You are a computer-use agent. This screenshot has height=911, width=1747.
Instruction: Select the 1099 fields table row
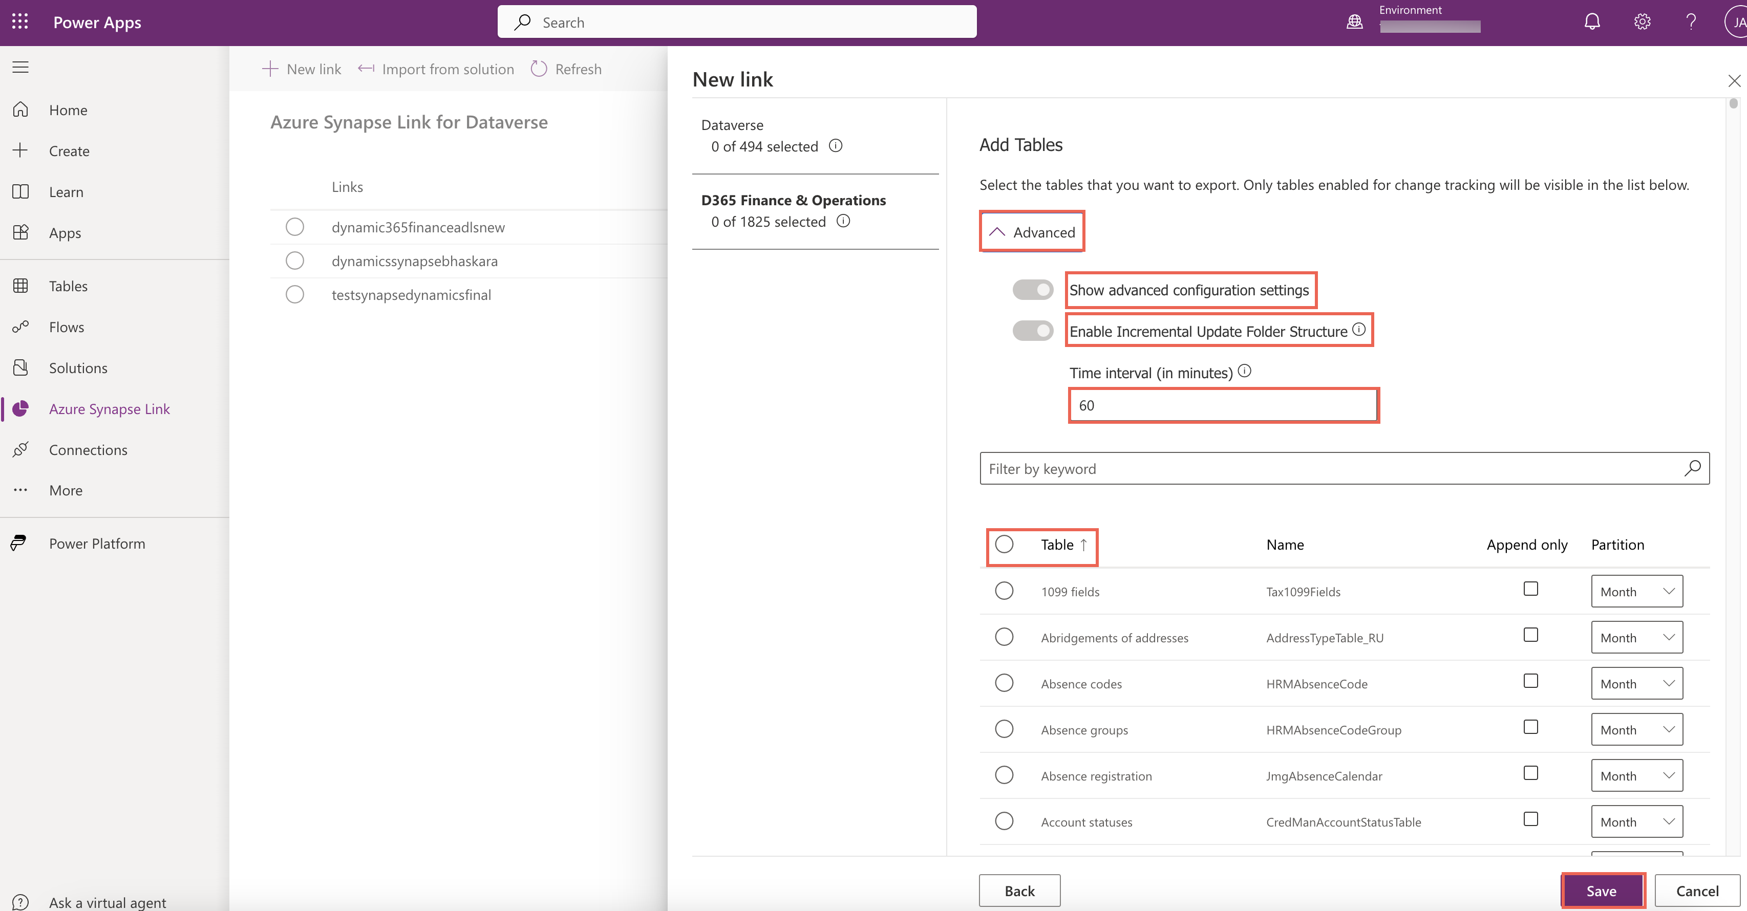pyautogui.click(x=1004, y=591)
